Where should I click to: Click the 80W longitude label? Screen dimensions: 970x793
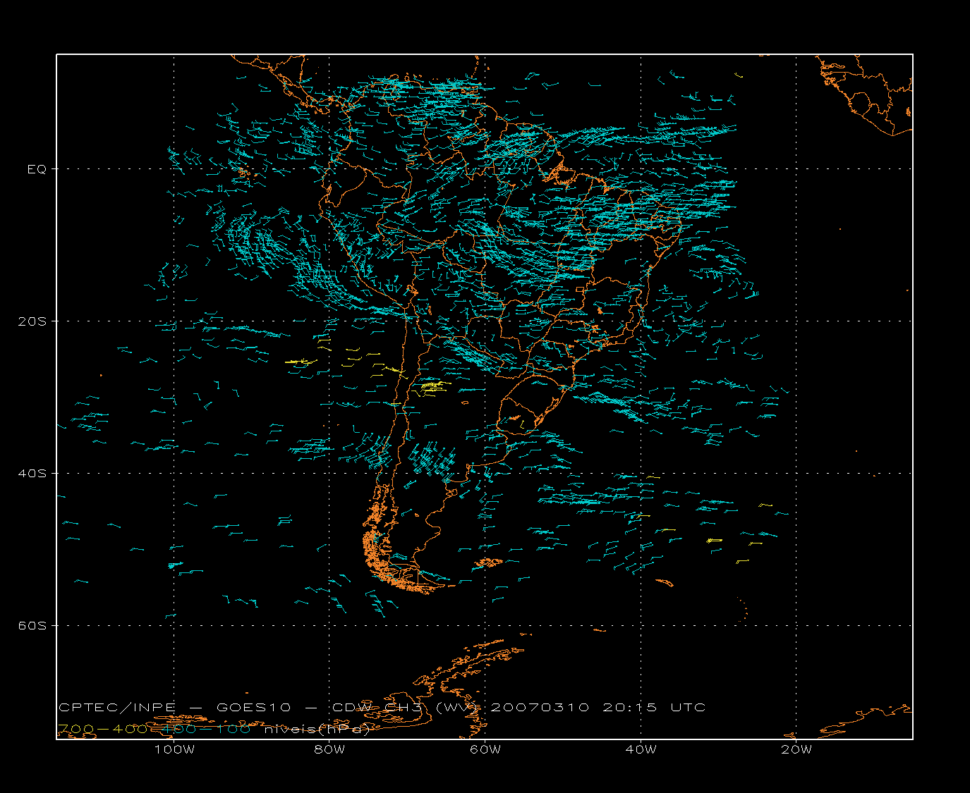(329, 749)
